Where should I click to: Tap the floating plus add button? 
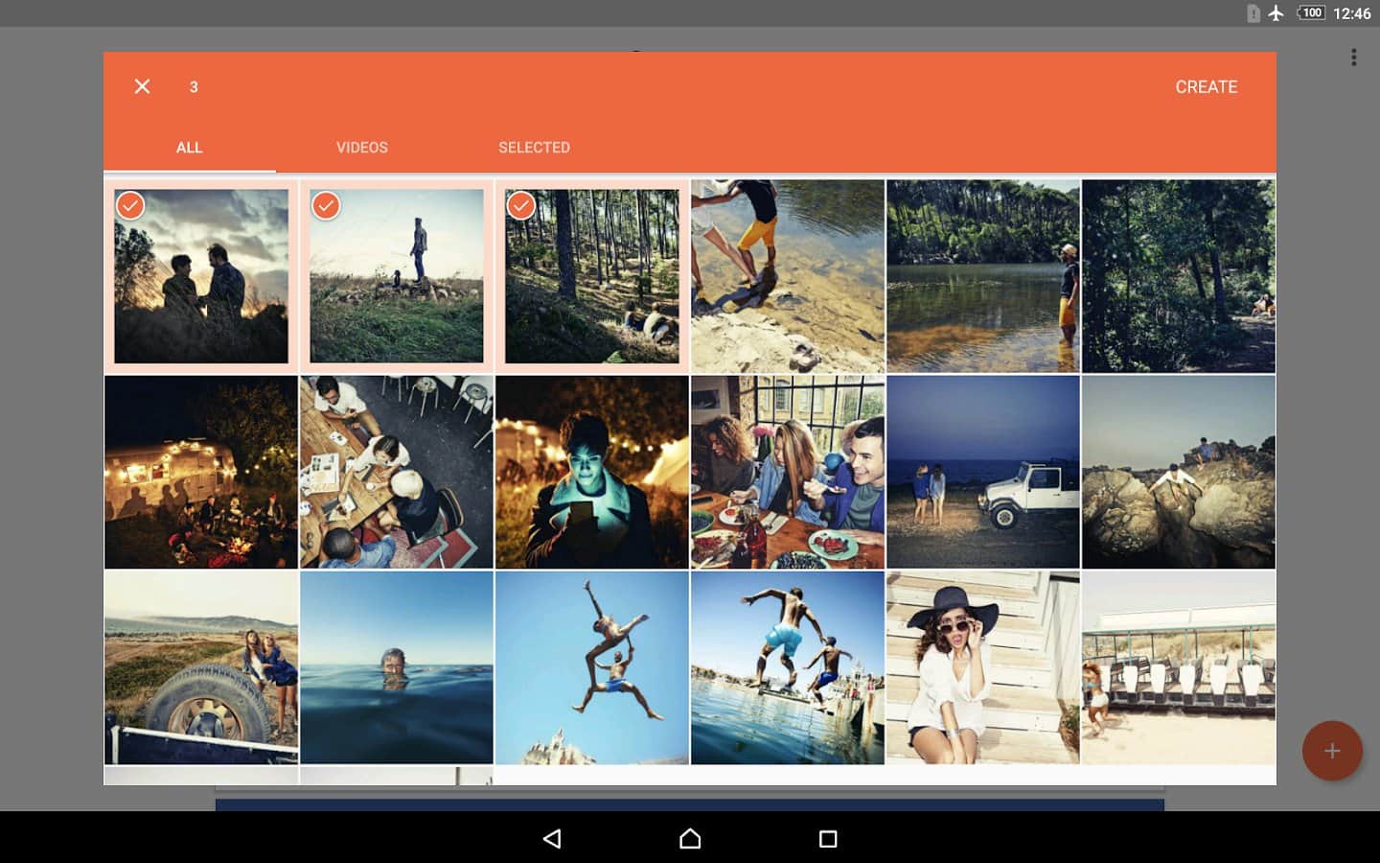coord(1331,751)
